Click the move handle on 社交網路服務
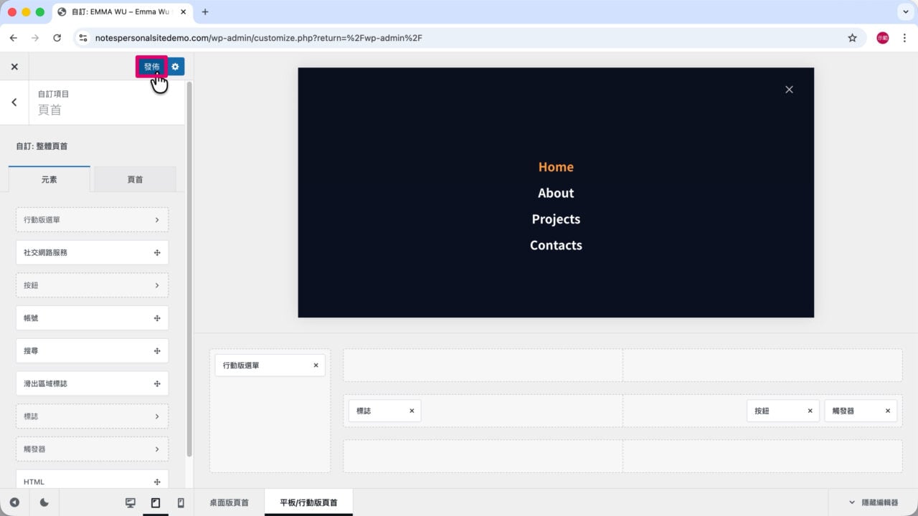Viewport: 918px width, 516px height. click(157, 252)
